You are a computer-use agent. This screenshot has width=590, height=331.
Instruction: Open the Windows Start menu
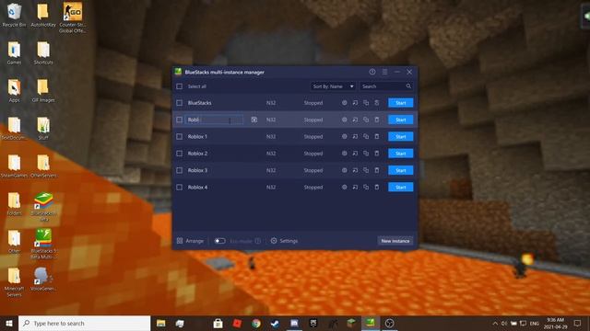click(x=9, y=323)
